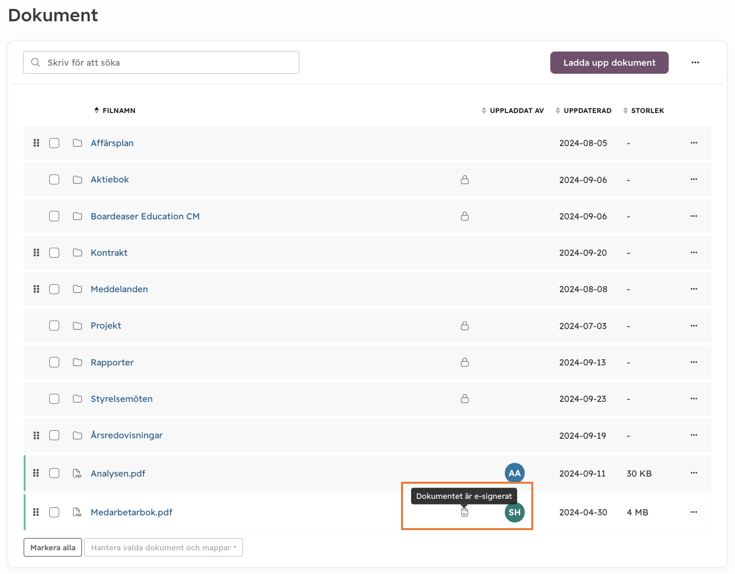Open the Årsredovisningar folder link

coord(126,435)
